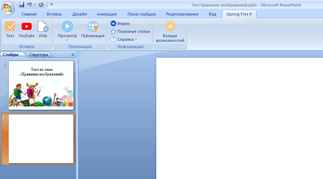Insert a YouTube video

pyautogui.click(x=27, y=30)
